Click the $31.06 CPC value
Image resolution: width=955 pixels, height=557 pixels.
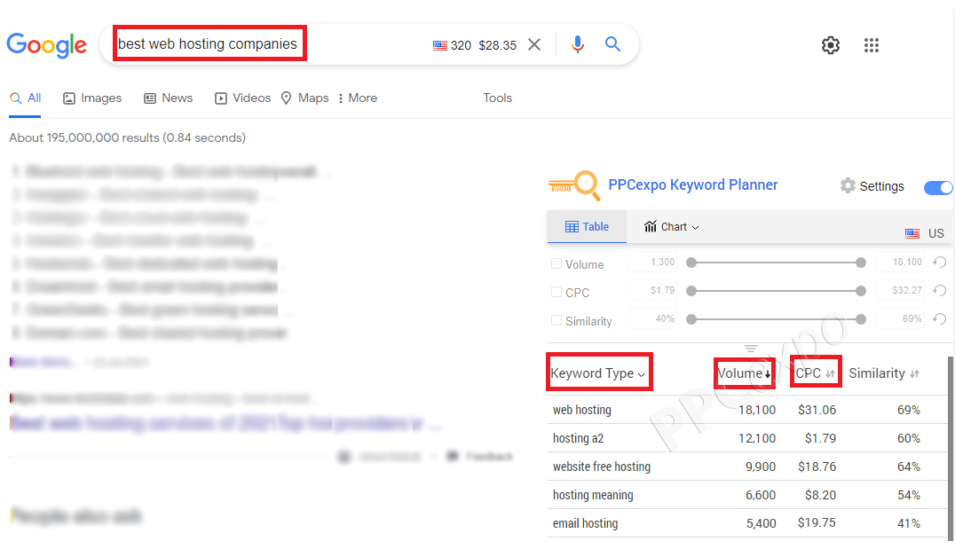pos(817,411)
